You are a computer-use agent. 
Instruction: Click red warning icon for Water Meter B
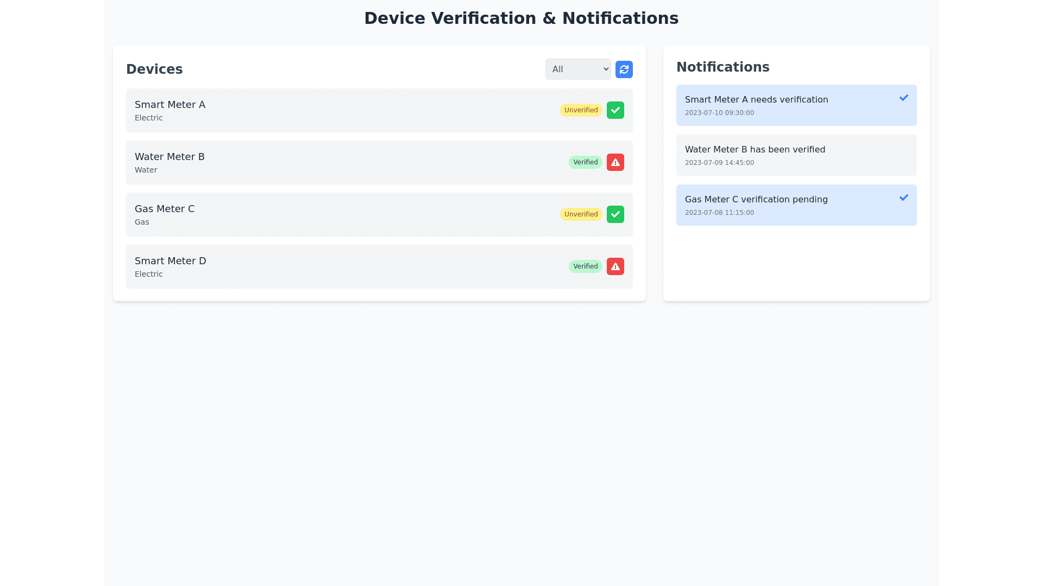pyautogui.click(x=615, y=162)
